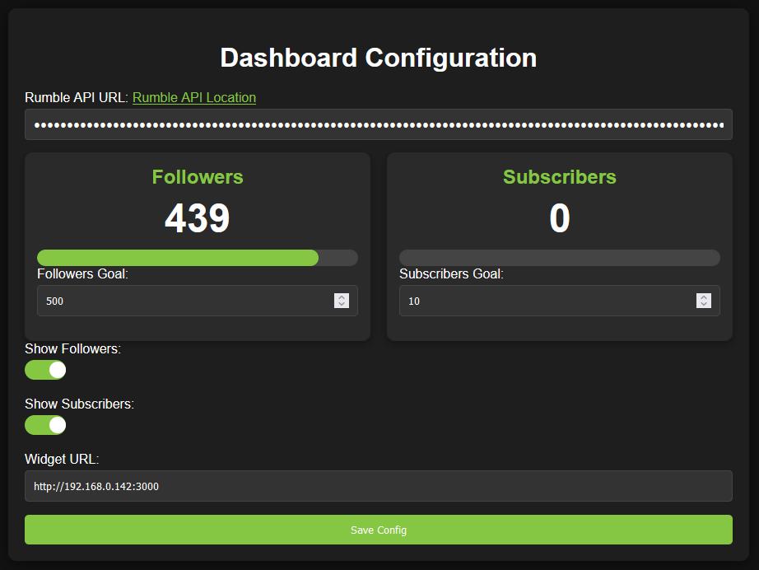This screenshot has height=570, width=759.
Task: Click the Show Subscribers label
Action: click(x=79, y=404)
